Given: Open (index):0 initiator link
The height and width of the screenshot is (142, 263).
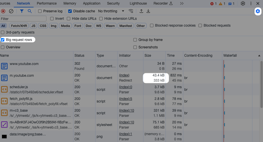Looking at the screenshot, I should (126, 87).
